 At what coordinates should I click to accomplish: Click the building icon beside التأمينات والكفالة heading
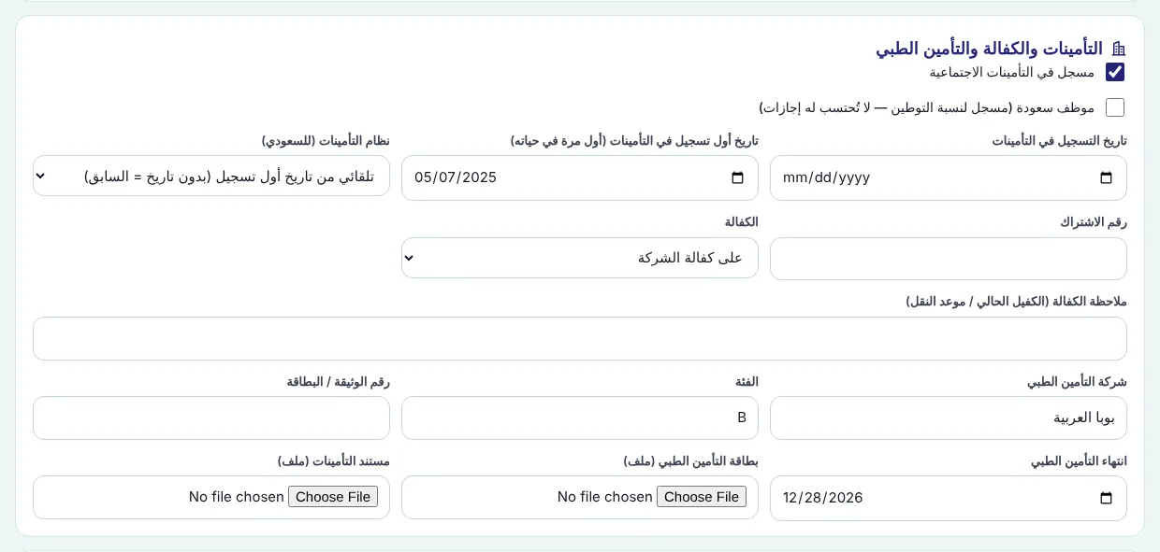pos(1118,49)
